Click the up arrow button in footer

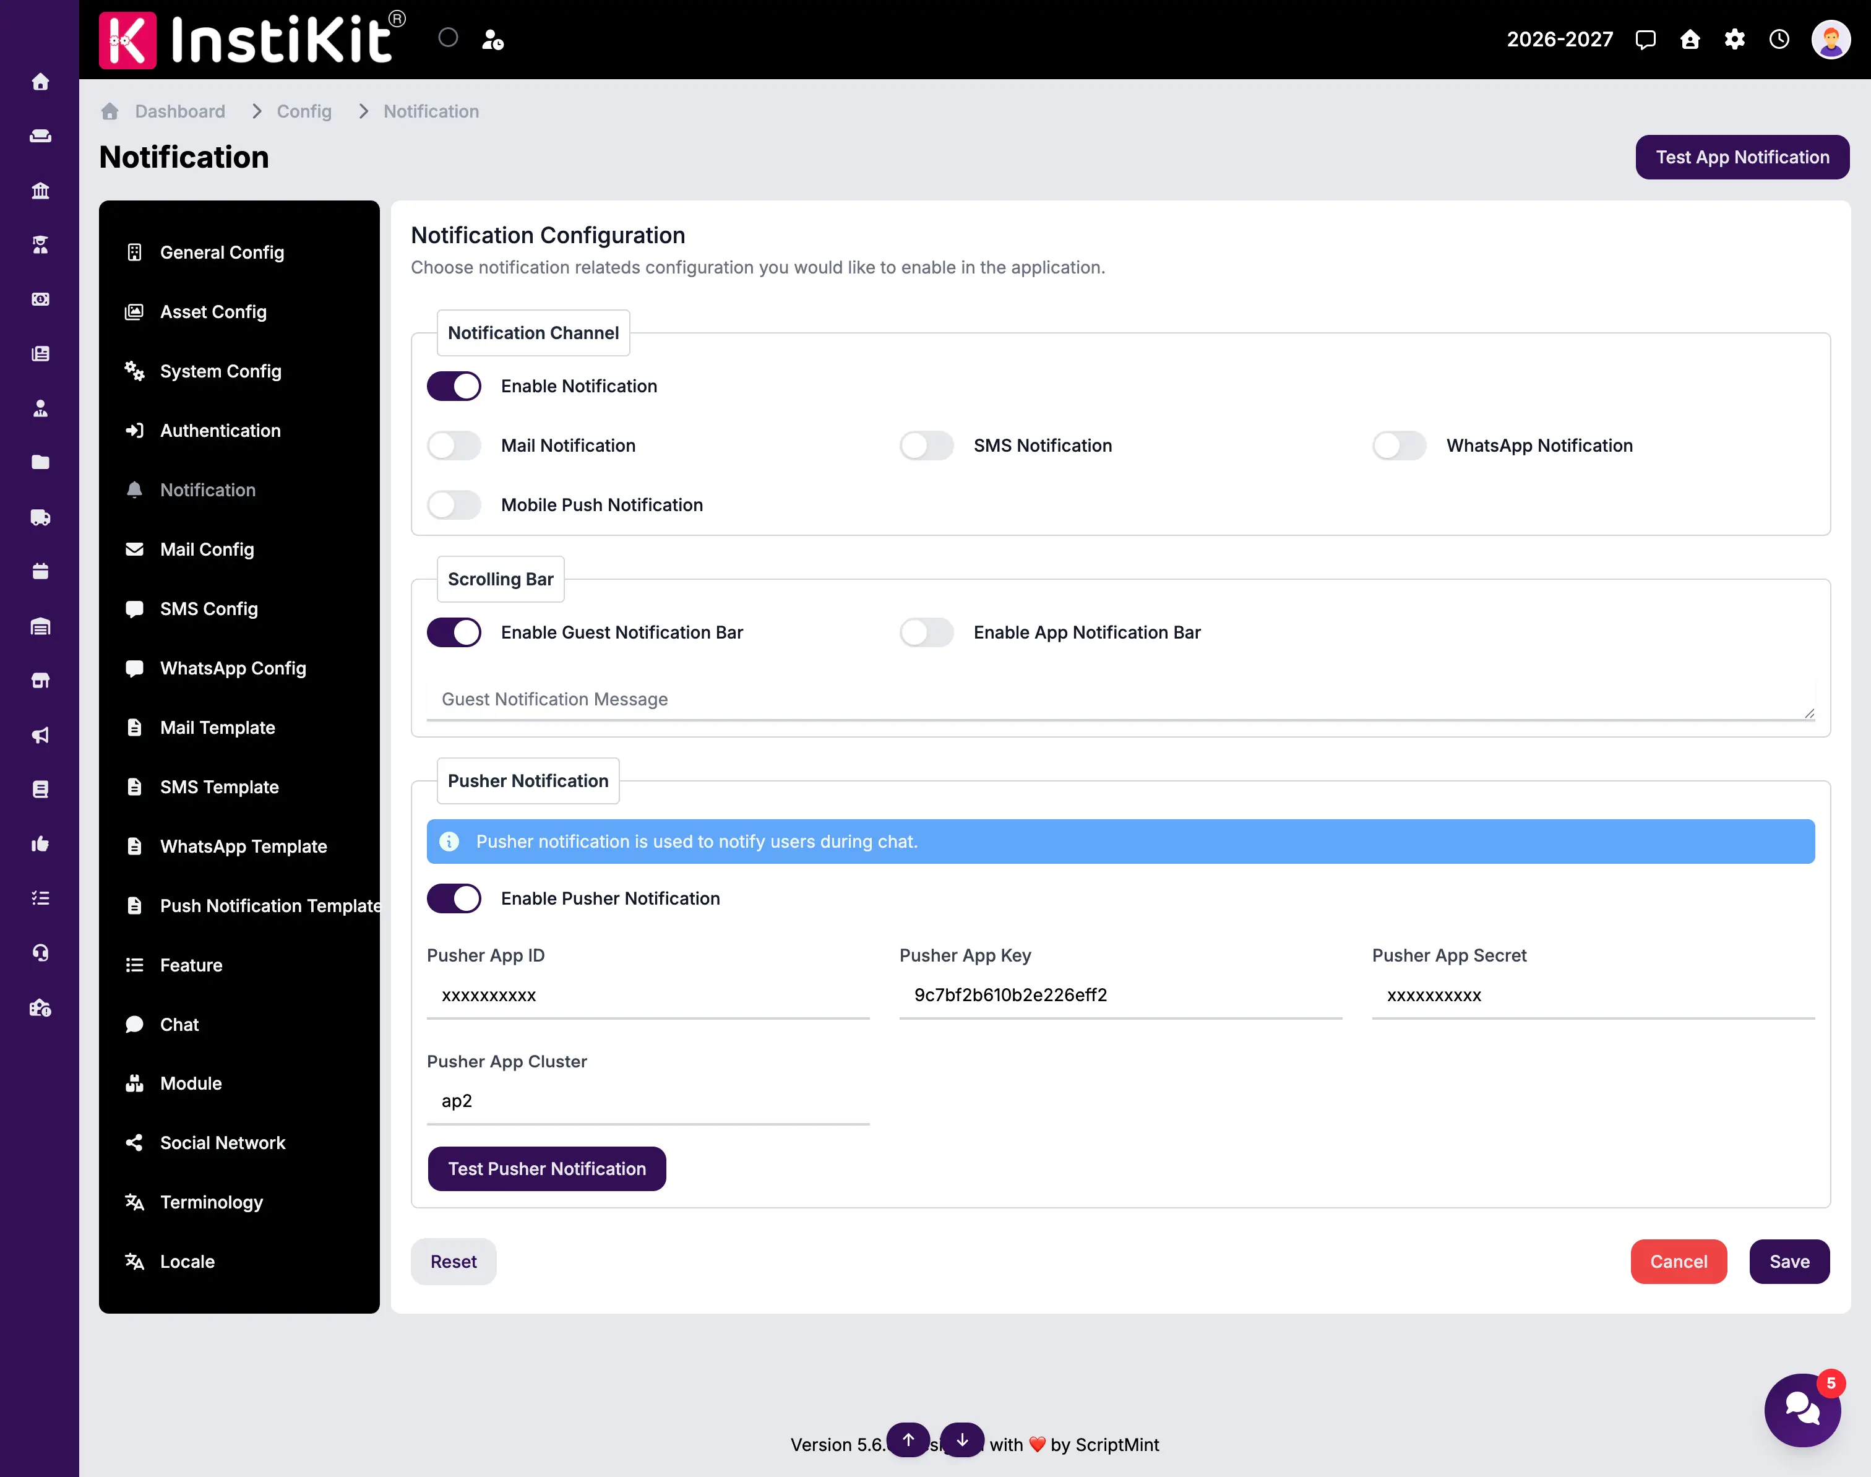pyautogui.click(x=908, y=1440)
